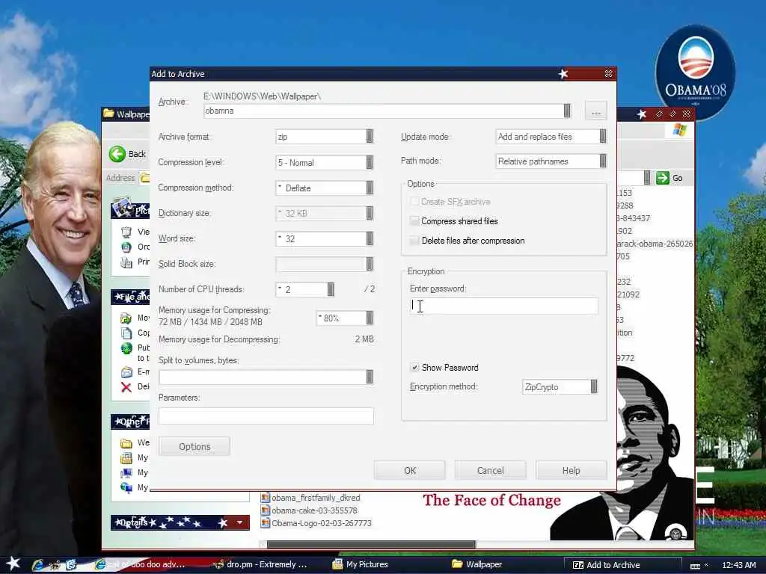Open the Archive format dropdown
Viewport: 766px width, 574px height.
click(x=370, y=137)
